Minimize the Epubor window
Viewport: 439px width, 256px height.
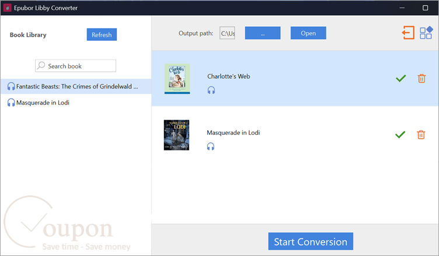402,8
